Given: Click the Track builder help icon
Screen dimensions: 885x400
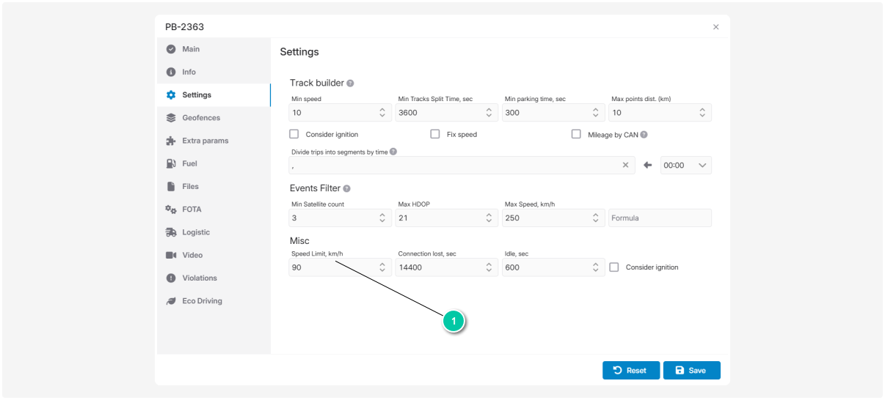Looking at the screenshot, I should (x=350, y=84).
